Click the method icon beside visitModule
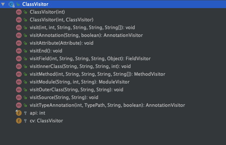Viewport: 226px width, 145px height. [19, 82]
